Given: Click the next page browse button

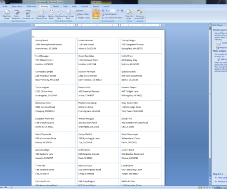Looking at the screenshot, I should click(210, 184).
